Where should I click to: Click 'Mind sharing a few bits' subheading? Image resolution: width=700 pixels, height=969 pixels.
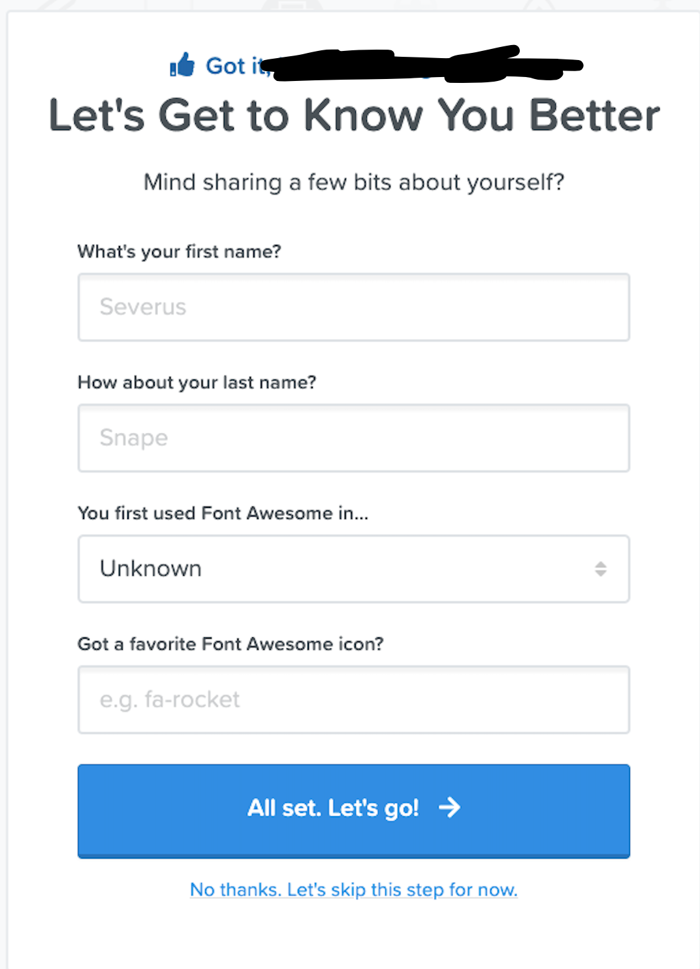pyautogui.click(x=353, y=182)
